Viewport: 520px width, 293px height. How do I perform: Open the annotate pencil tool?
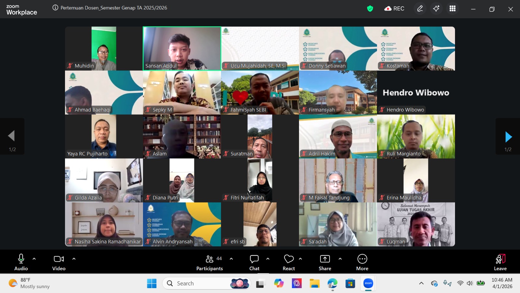420,8
